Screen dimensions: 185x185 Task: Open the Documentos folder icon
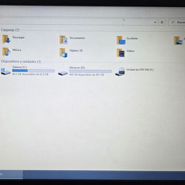coord(63,40)
